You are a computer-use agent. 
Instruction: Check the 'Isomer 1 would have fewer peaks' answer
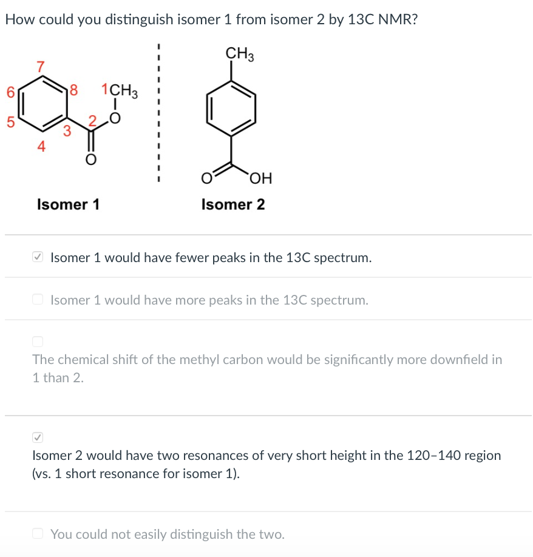pyautogui.click(x=37, y=257)
